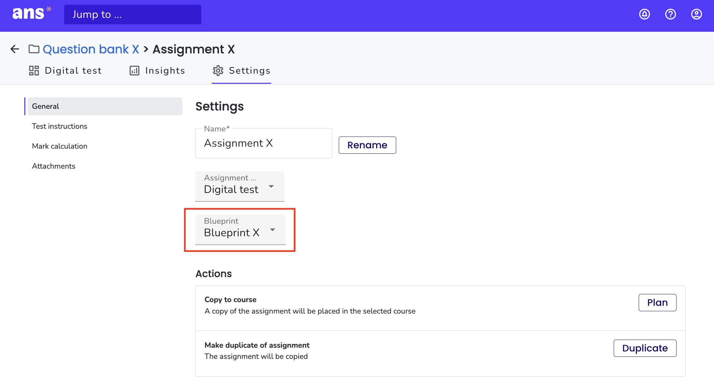Click the Jump to search field
This screenshot has width=714, height=392.
(133, 14)
